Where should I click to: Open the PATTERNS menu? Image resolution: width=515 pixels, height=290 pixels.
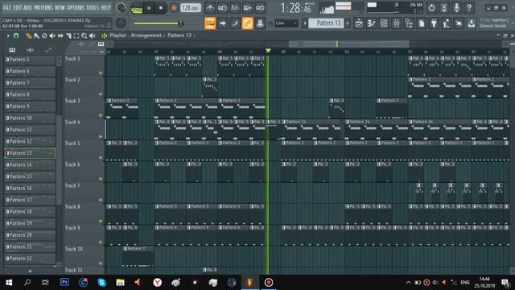(x=43, y=7)
